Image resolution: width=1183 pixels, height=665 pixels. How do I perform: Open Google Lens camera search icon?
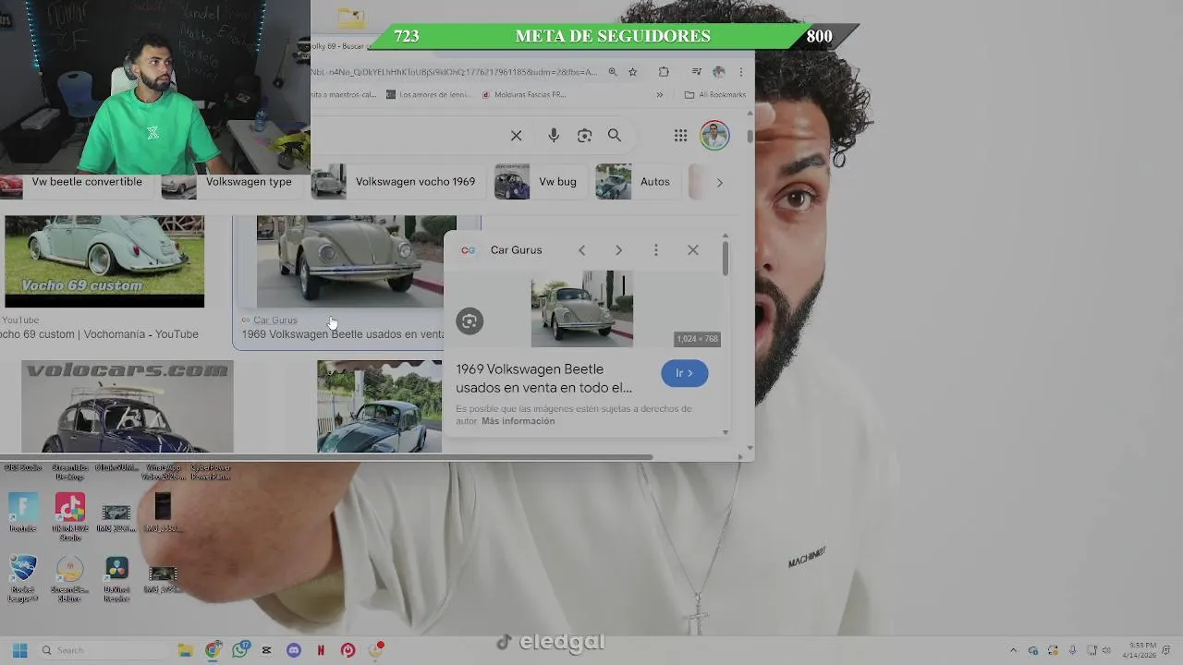(x=584, y=136)
